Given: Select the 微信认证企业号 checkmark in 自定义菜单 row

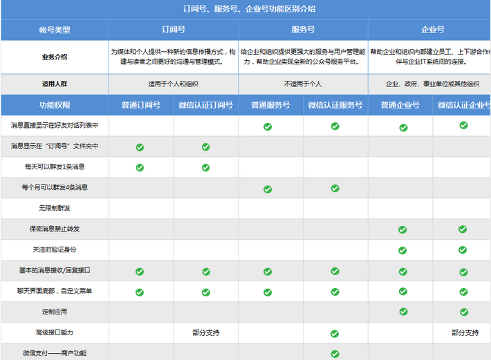Looking at the screenshot, I should pos(463,292).
